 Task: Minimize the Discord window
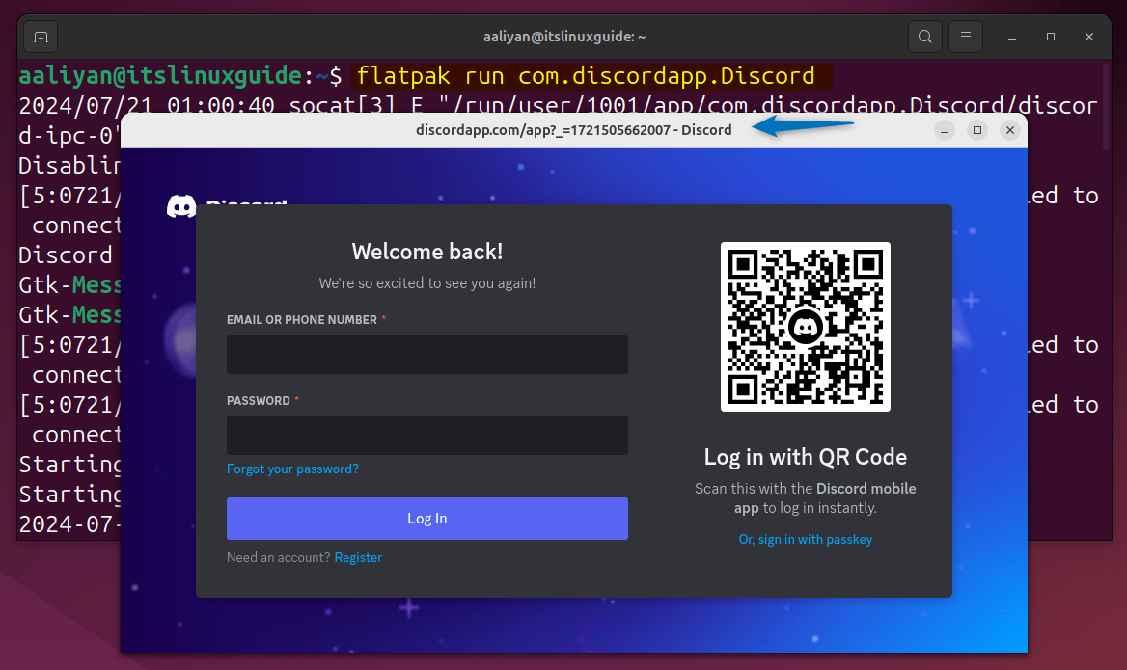click(x=944, y=129)
